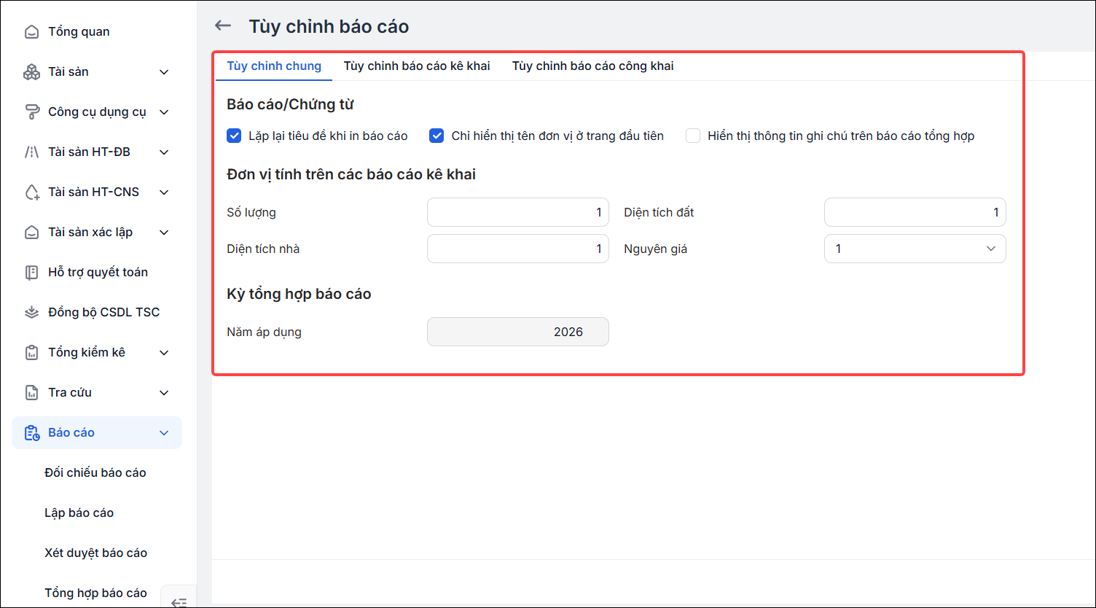Enable Hiển thị thông tin ghi chú checkbox
The height and width of the screenshot is (608, 1096).
[693, 136]
